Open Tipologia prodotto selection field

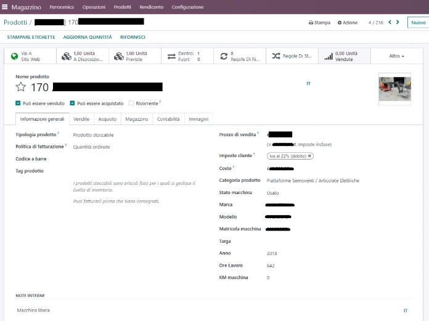click(x=93, y=135)
